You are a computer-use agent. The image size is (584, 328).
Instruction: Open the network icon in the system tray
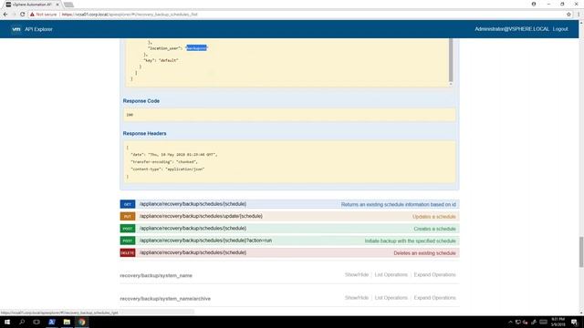[x=518, y=322]
